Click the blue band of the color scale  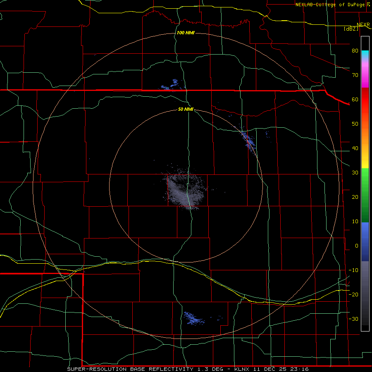(x=365, y=242)
